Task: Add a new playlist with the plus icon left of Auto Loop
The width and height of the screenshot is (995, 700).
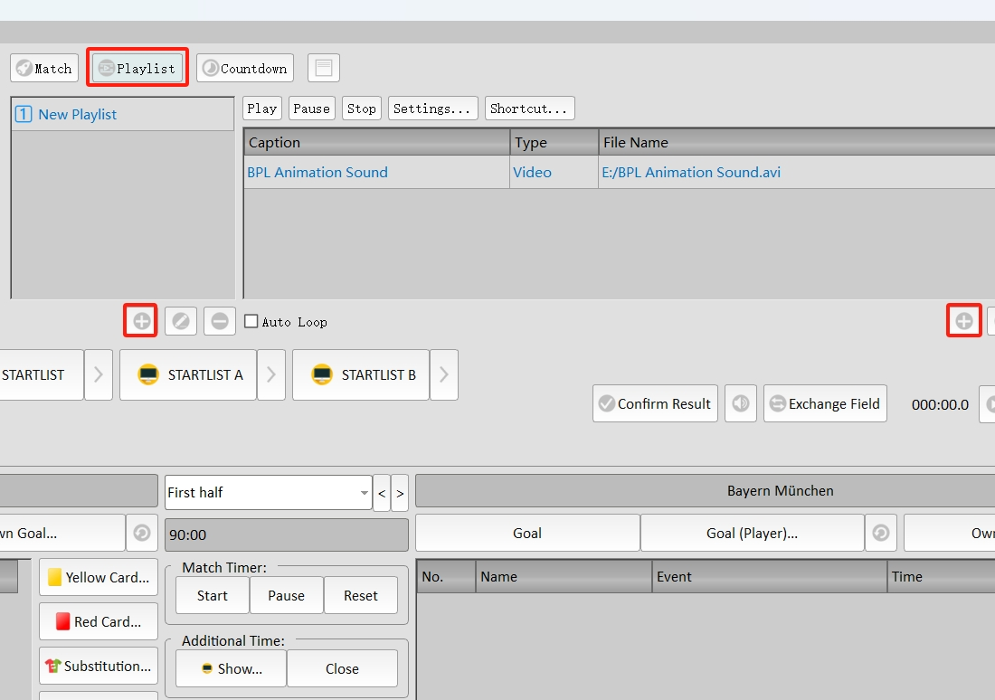Action: 141,321
